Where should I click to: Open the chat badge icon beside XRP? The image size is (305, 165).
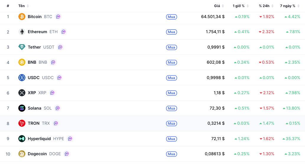click(x=52, y=93)
